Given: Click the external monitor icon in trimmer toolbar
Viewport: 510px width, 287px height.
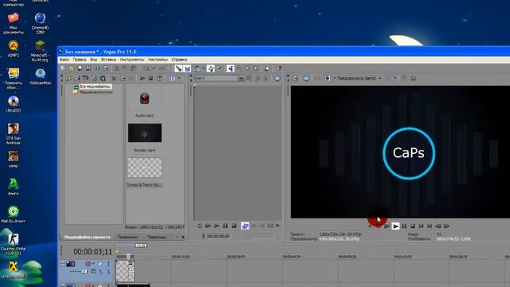Looking at the screenshot, I should 277,78.
